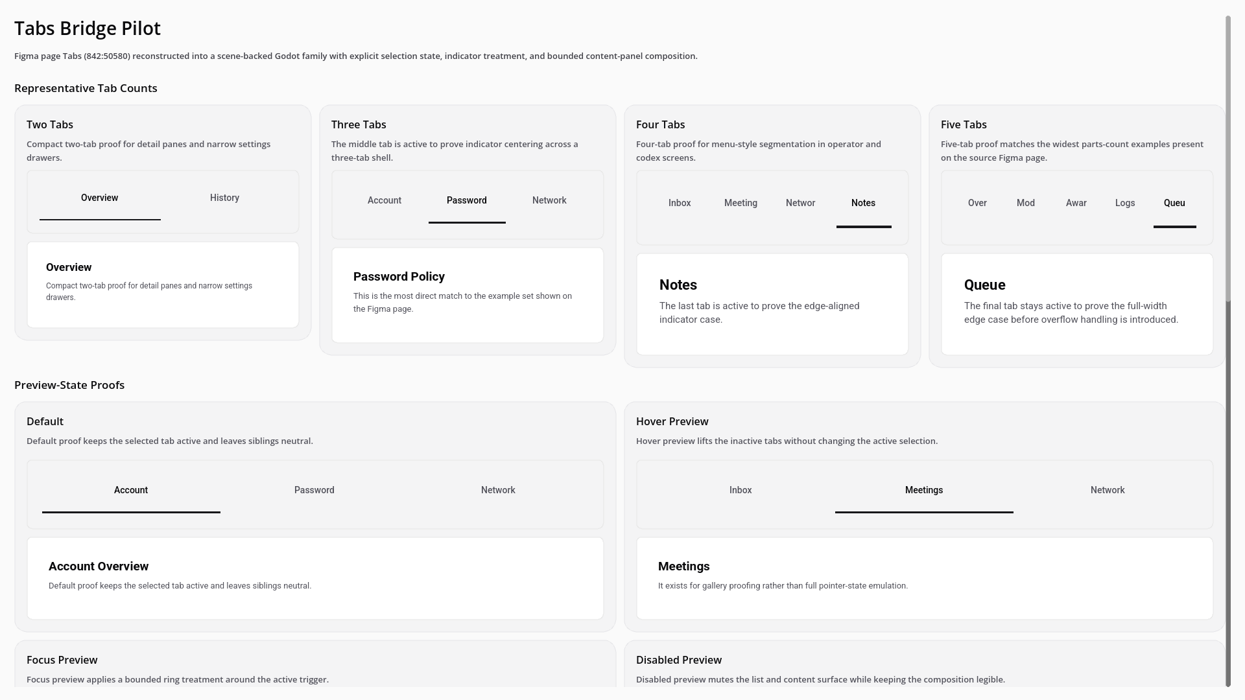
Task: Click "The middle tab is active" description
Action: click(455, 151)
